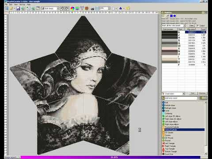Expand the zoom percentage dropdown in toolbar
Viewport: 212px width, 159px height.
coord(109,8)
